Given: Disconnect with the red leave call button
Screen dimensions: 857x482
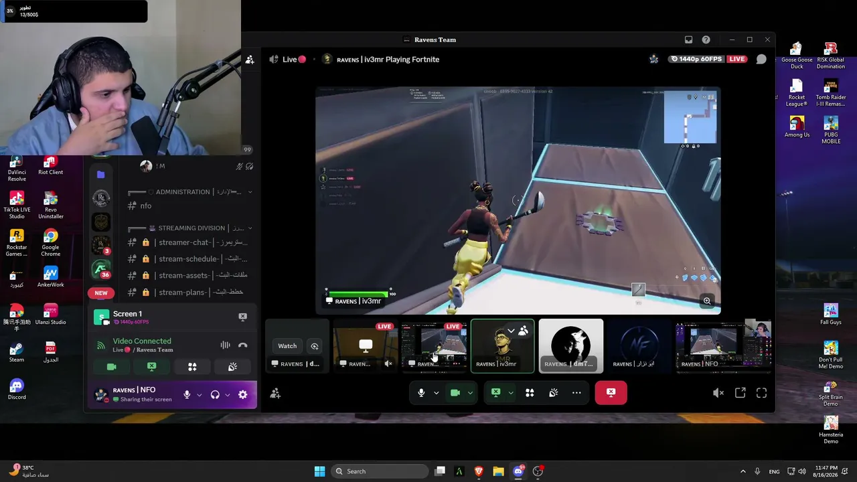Looking at the screenshot, I should (611, 392).
